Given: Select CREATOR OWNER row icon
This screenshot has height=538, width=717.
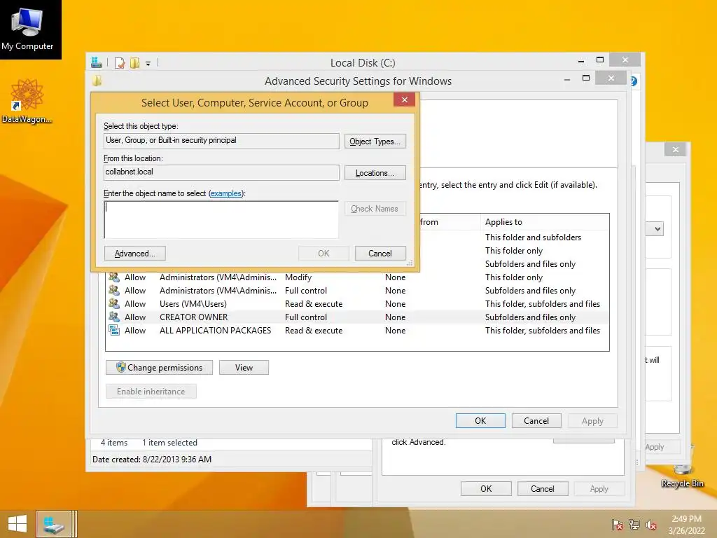Looking at the screenshot, I should [x=114, y=317].
